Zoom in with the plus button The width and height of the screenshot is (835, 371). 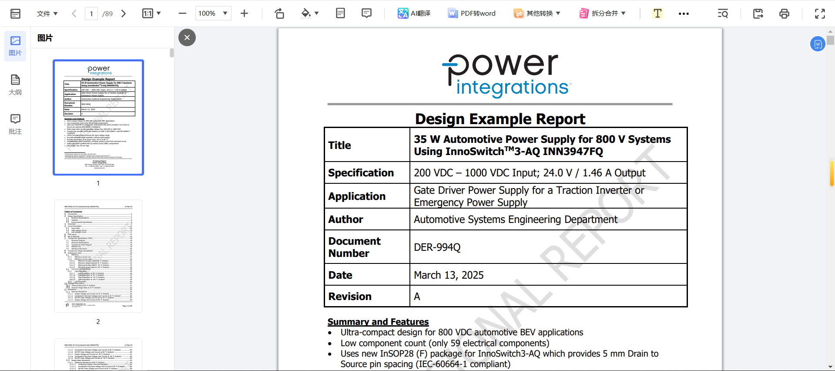(x=245, y=13)
